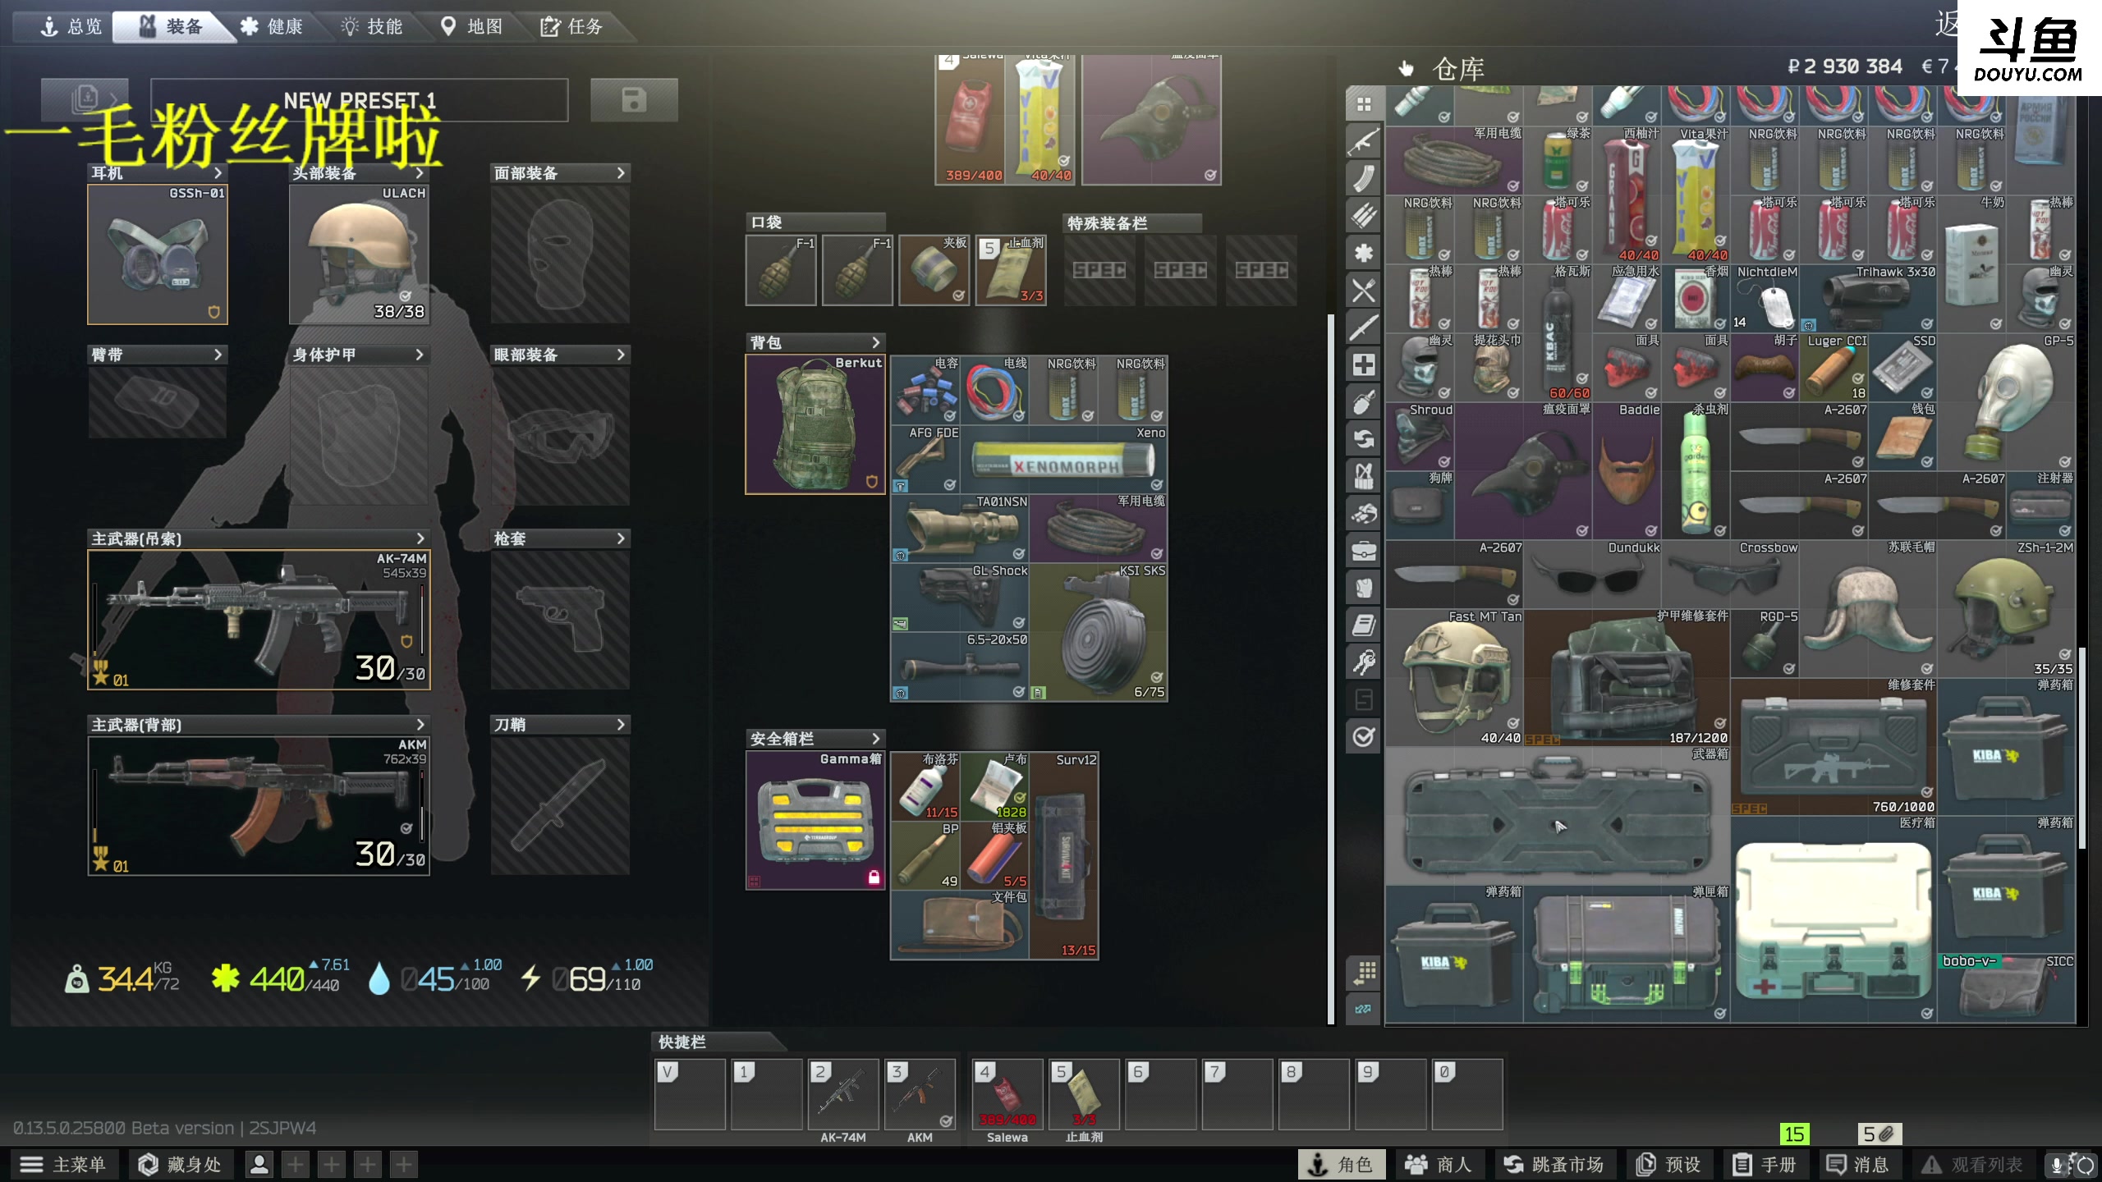Expand the 眼部装备 eyewear slot arrow

[x=621, y=355]
